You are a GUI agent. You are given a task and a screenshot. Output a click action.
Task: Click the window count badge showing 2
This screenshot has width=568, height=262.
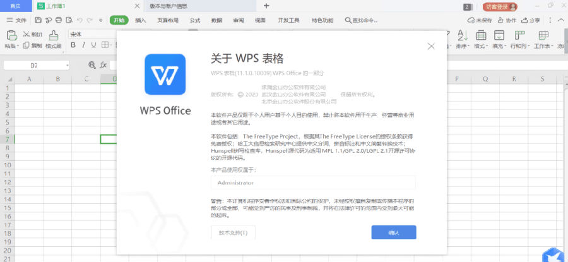click(x=467, y=6)
